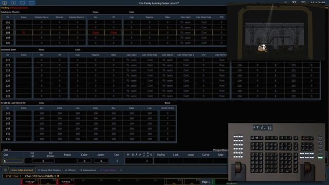Select the Front Light fader tile

(x=30, y=181)
